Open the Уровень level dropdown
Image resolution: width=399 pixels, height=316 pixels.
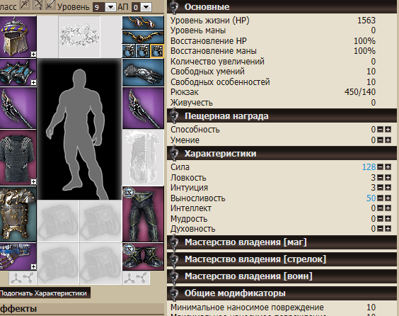coord(110,7)
